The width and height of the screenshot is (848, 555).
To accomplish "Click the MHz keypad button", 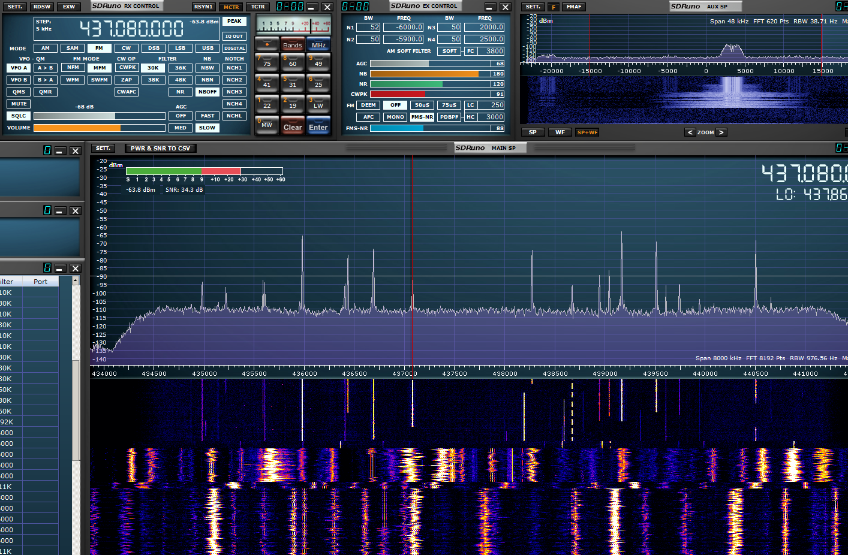I will [x=318, y=44].
